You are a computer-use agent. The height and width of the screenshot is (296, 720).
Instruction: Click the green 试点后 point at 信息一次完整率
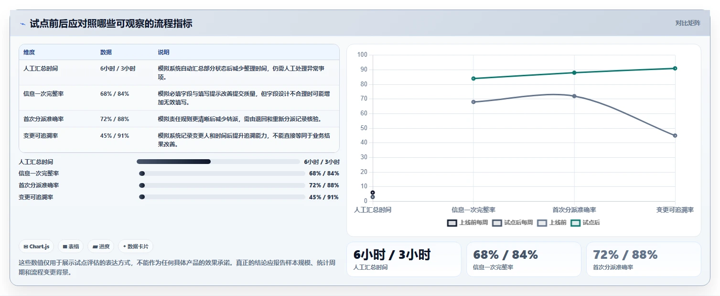pos(473,79)
